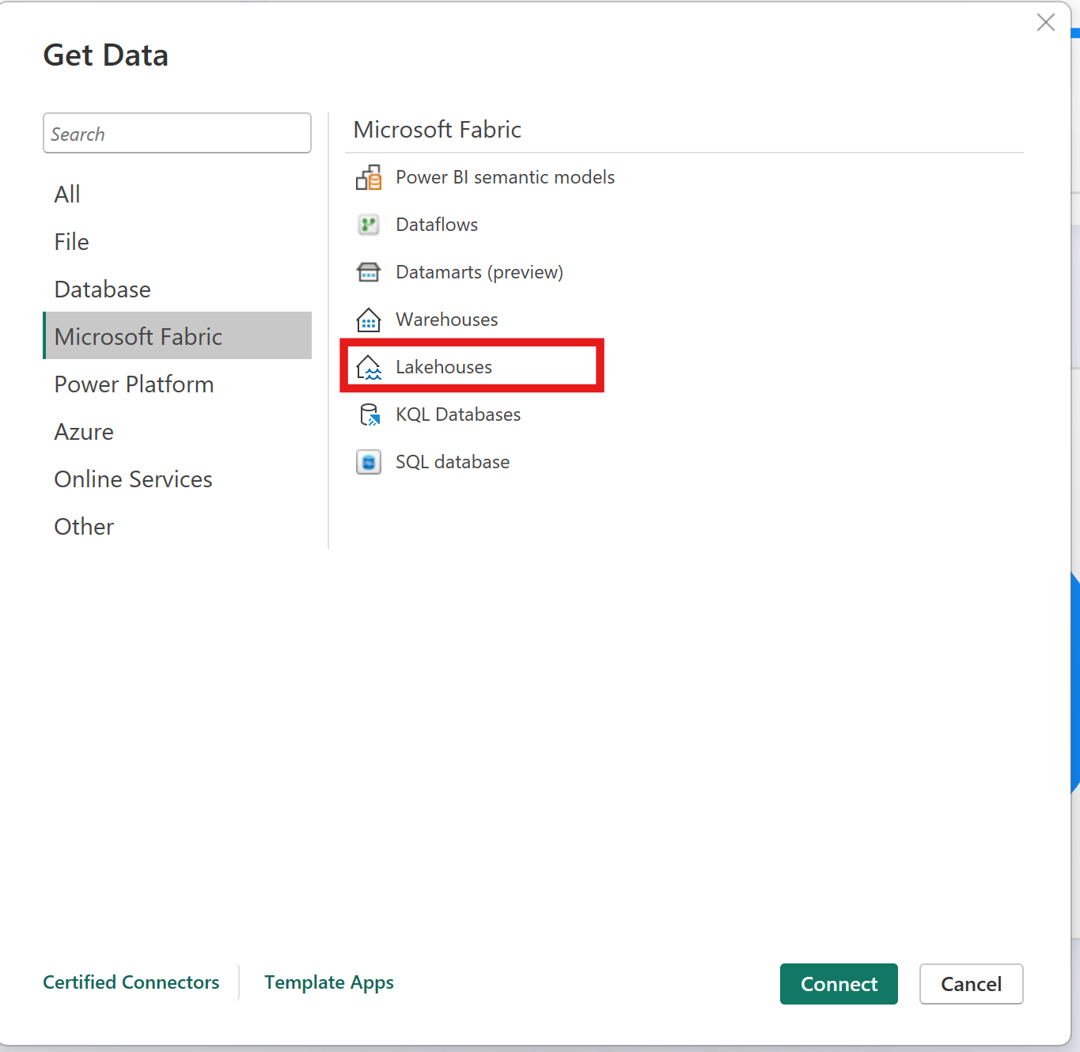Focus the Search input field
Screen dimensions: 1080x1052
[177, 133]
